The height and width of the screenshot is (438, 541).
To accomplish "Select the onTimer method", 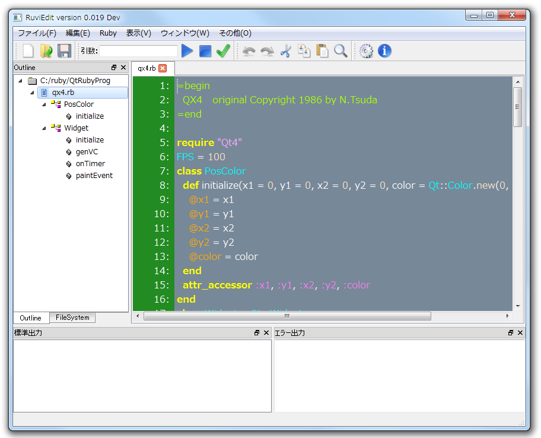I will click(90, 164).
